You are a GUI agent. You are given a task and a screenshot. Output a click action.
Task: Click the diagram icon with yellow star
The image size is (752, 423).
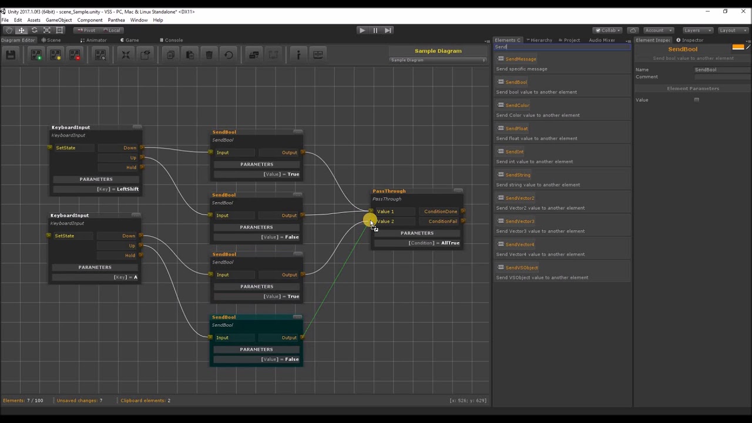click(56, 55)
